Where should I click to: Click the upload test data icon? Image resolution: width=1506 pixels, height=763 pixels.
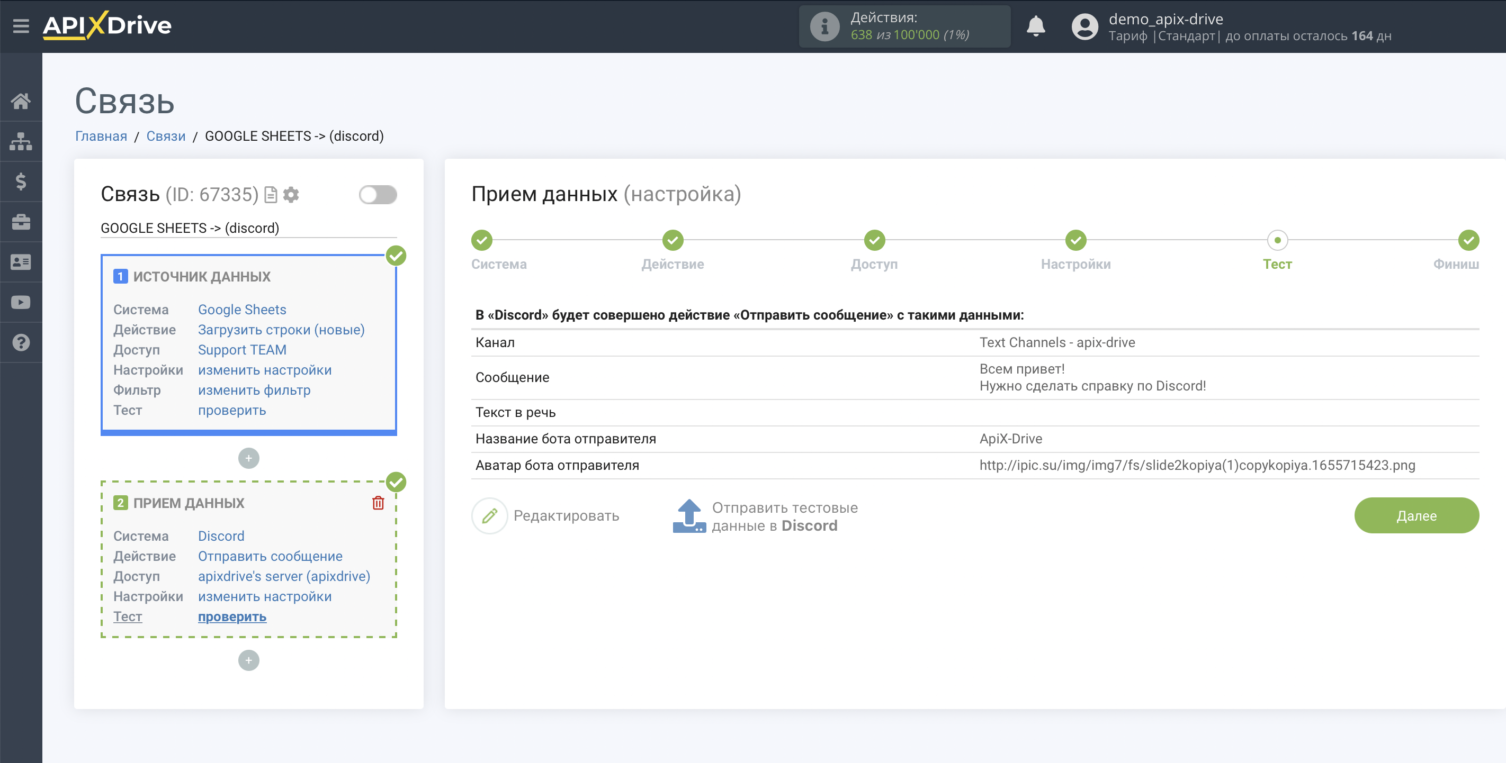tap(689, 516)
